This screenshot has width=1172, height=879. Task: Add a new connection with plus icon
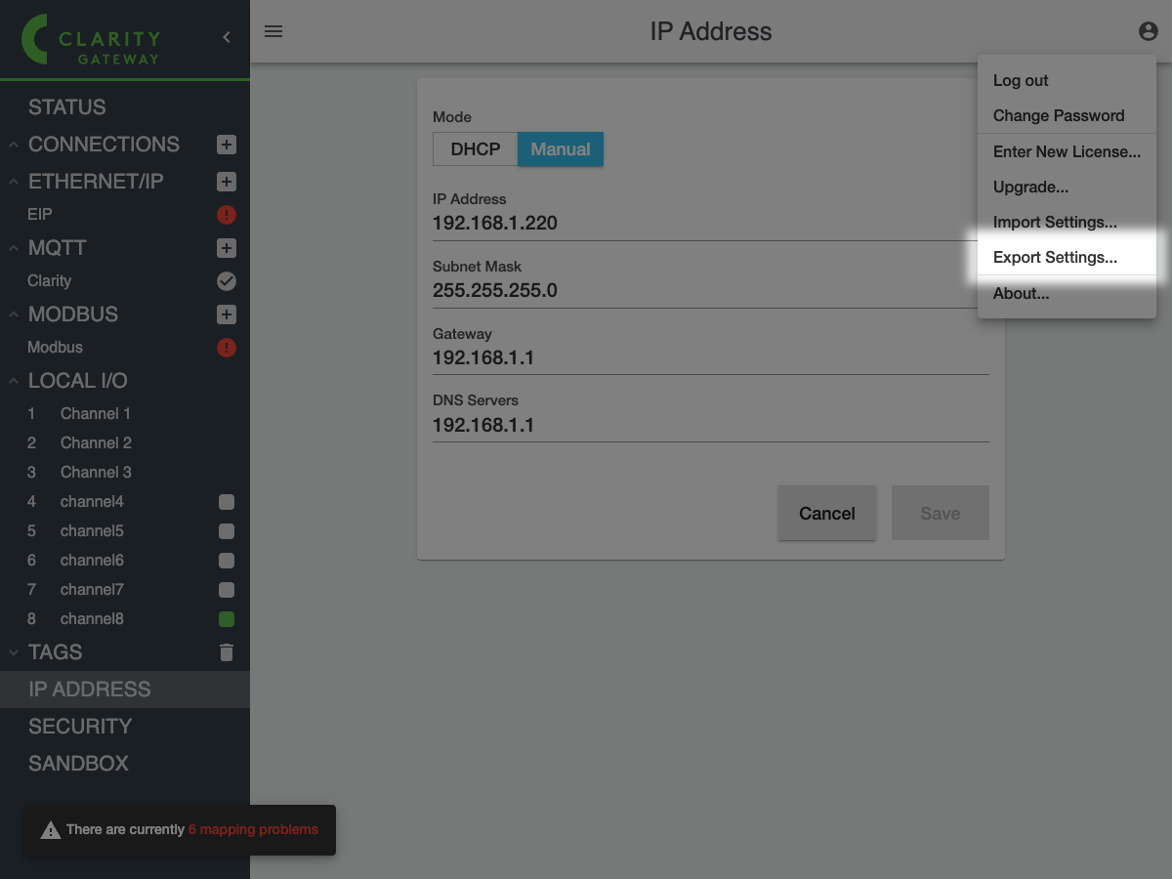coord(226,145)
